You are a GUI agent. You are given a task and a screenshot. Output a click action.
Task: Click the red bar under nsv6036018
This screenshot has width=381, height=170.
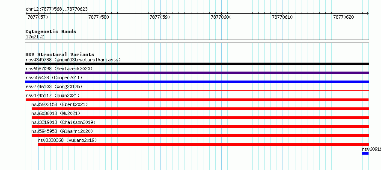(x=200, y=118)
